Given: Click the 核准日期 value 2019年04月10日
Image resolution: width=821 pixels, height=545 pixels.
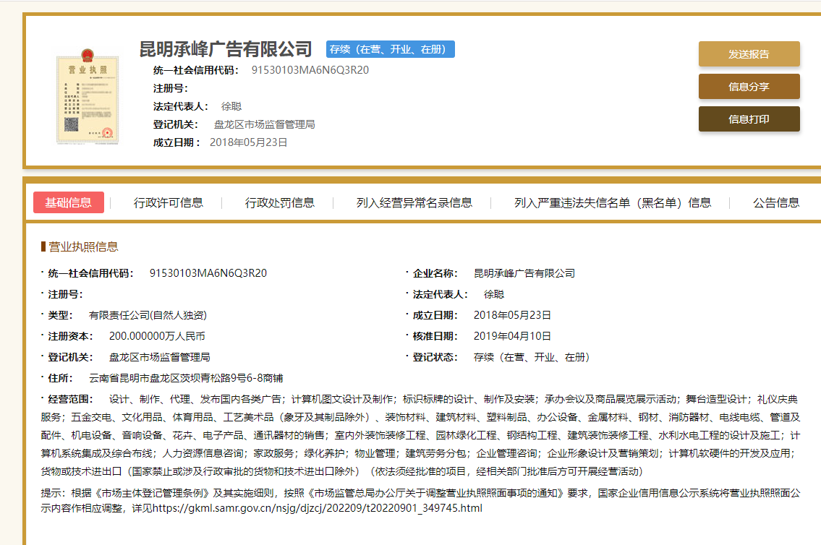Looking at the screenshot, I should [x=512, y=336].
